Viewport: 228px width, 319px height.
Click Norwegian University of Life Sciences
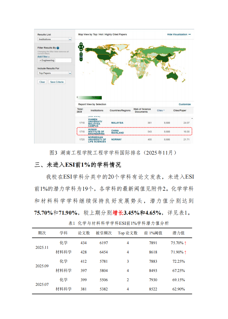click(x=97, y=140)
